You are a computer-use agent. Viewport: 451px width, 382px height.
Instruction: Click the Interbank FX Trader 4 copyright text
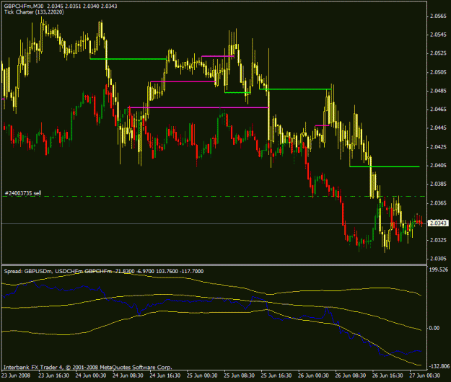pyautogui.click(x=88, y=368)
